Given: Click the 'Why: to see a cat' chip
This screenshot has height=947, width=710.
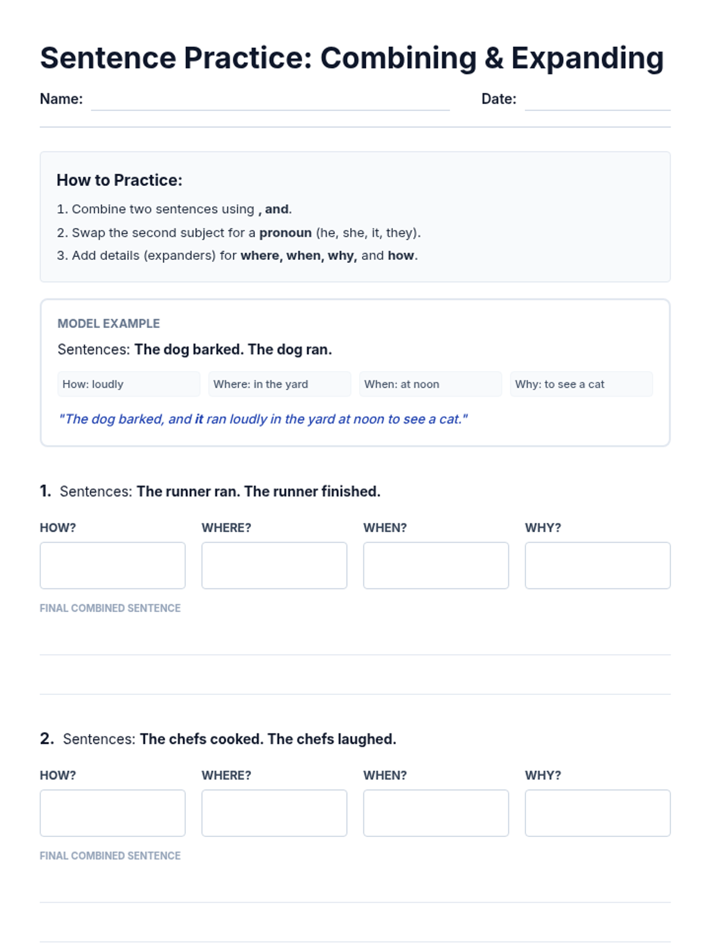Looking at the screenshot, I should (581, 384).
